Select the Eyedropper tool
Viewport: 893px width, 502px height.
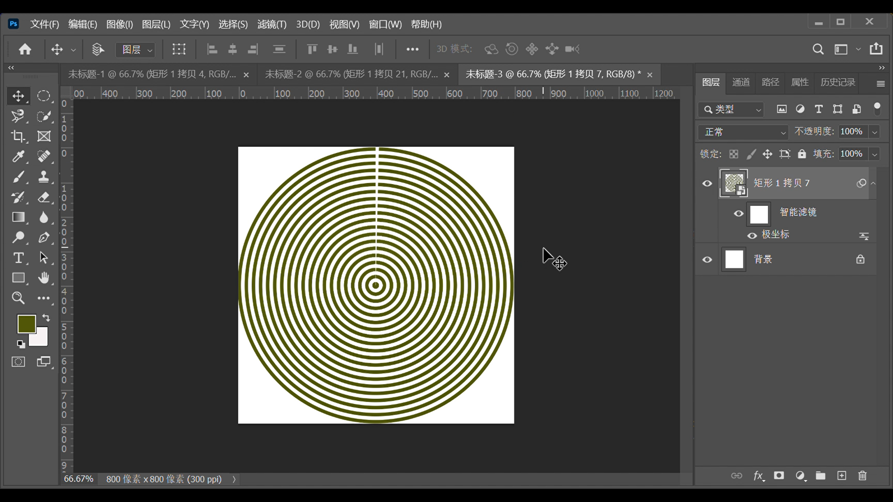point(18,156)
